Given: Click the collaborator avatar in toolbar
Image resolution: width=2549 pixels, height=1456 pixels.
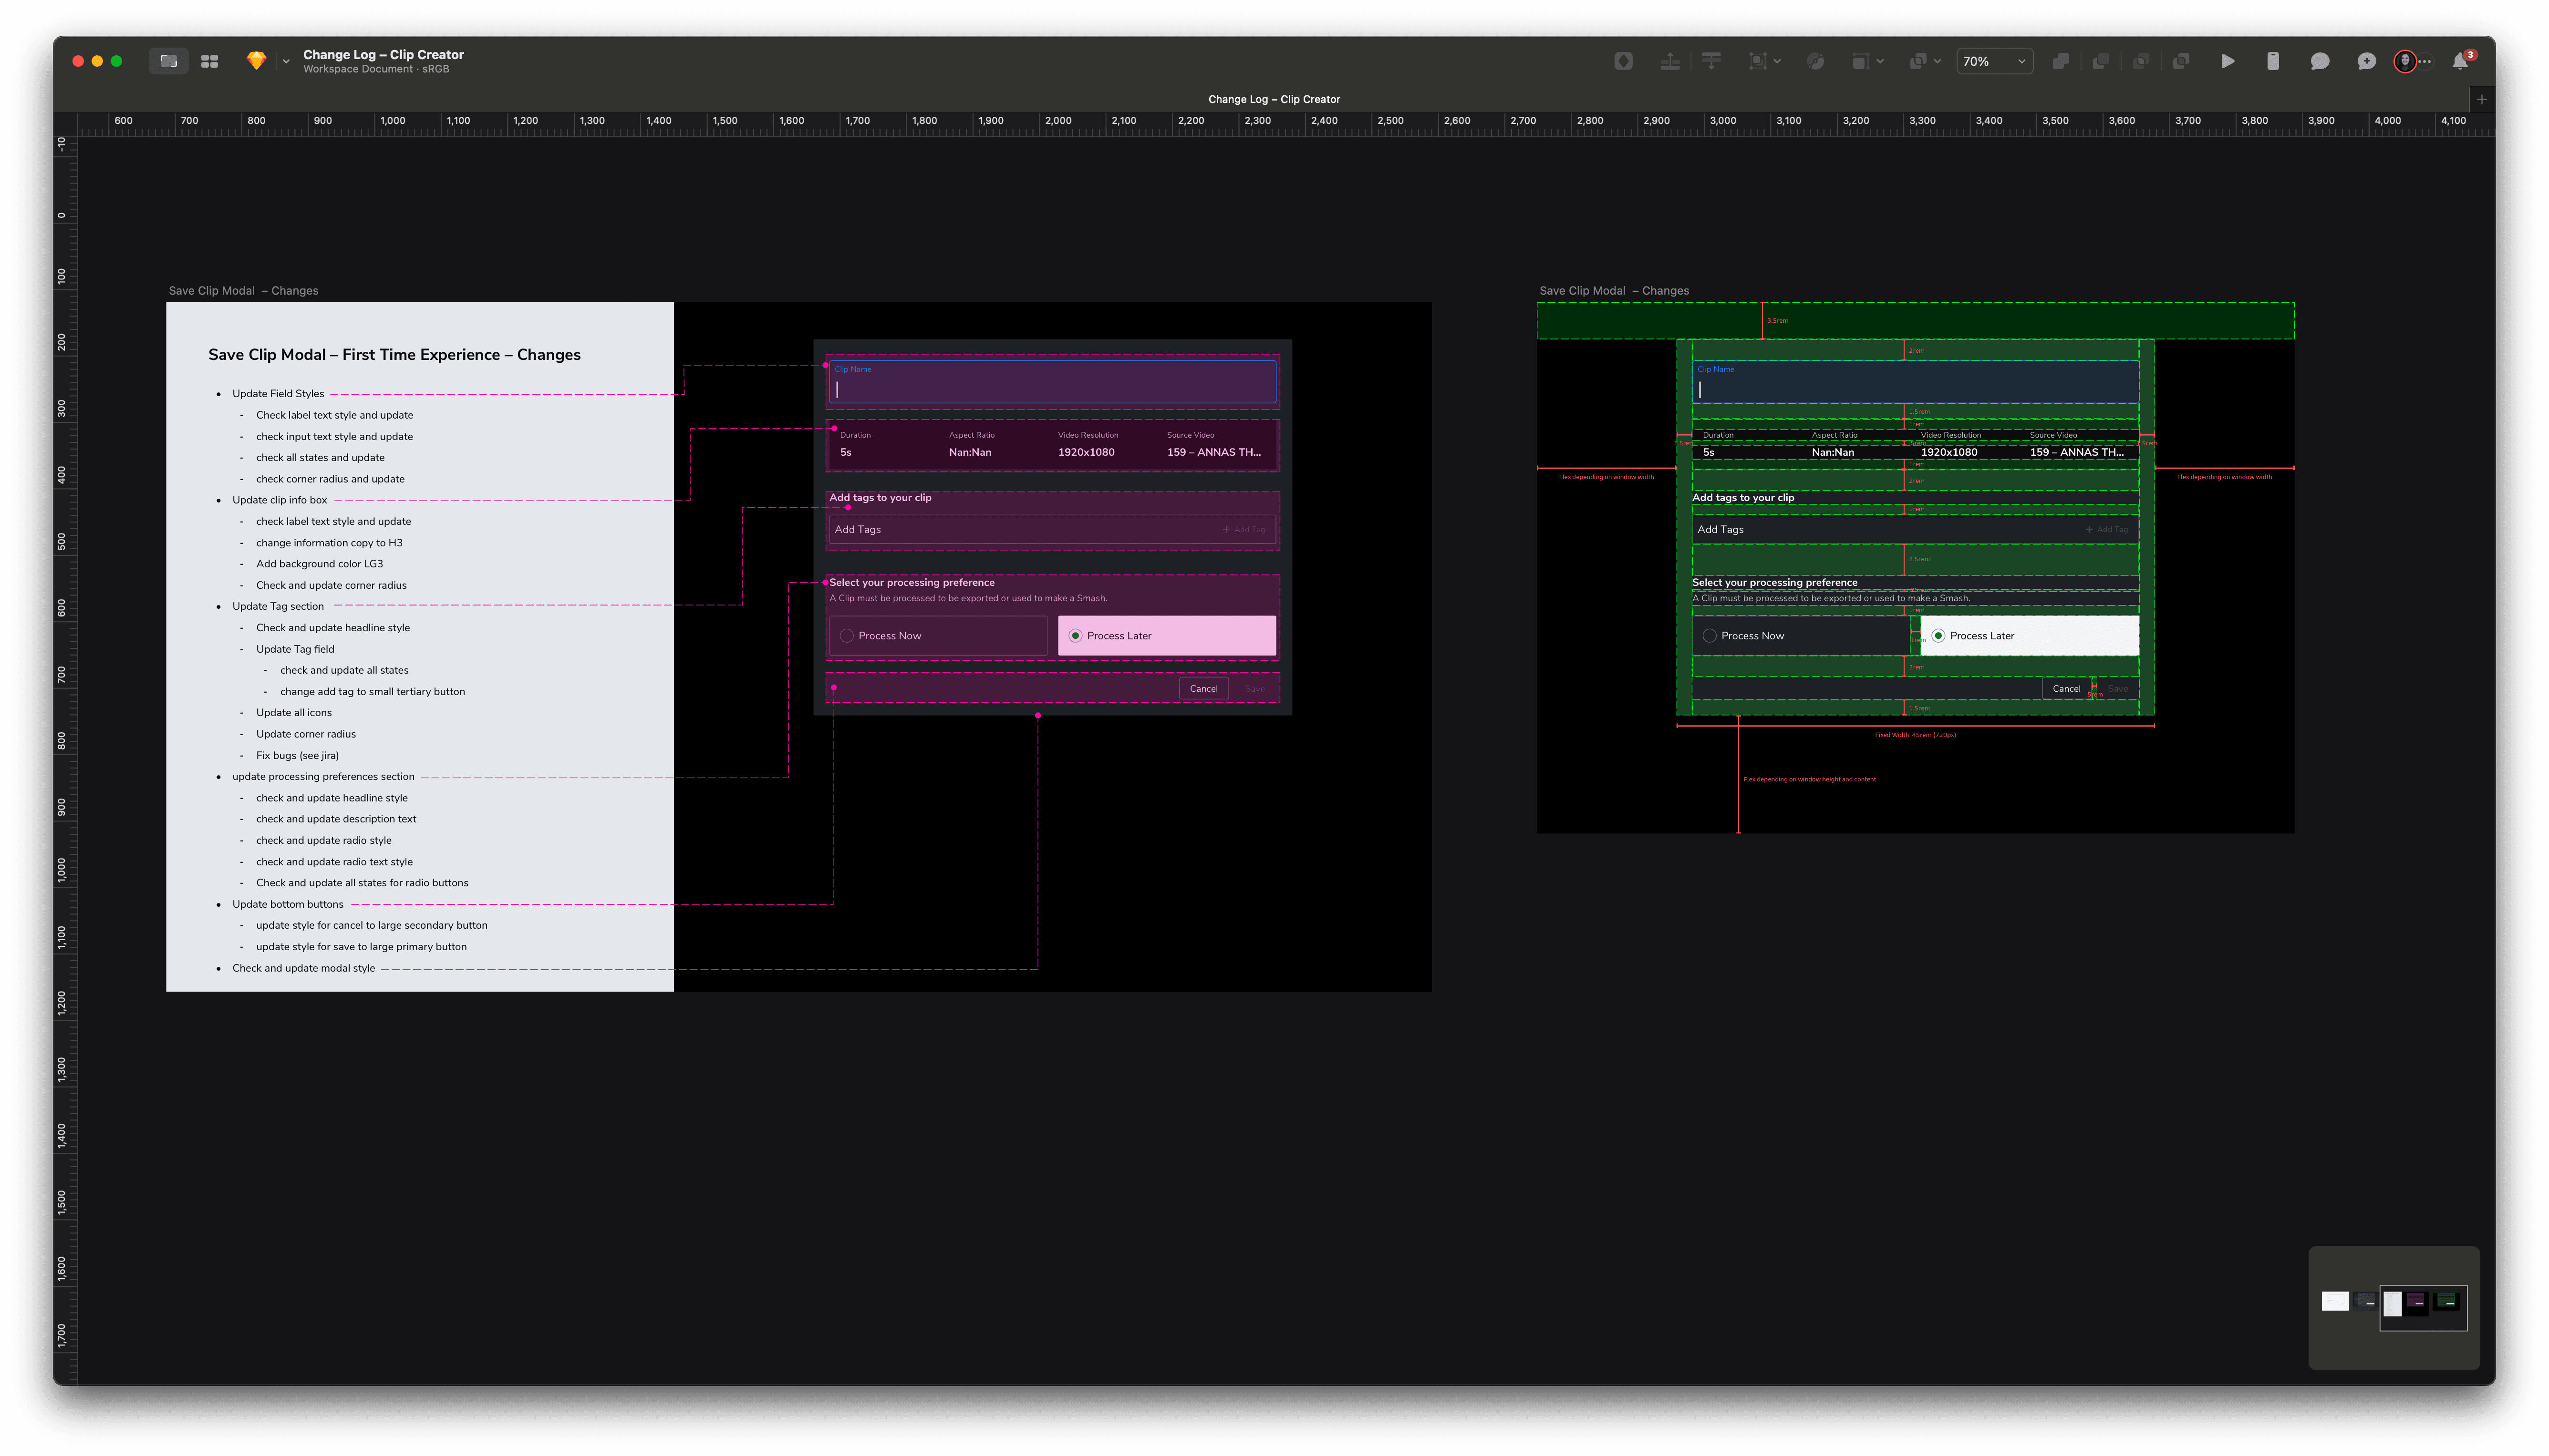Looking at the screenshot, I should point(2405,61).
